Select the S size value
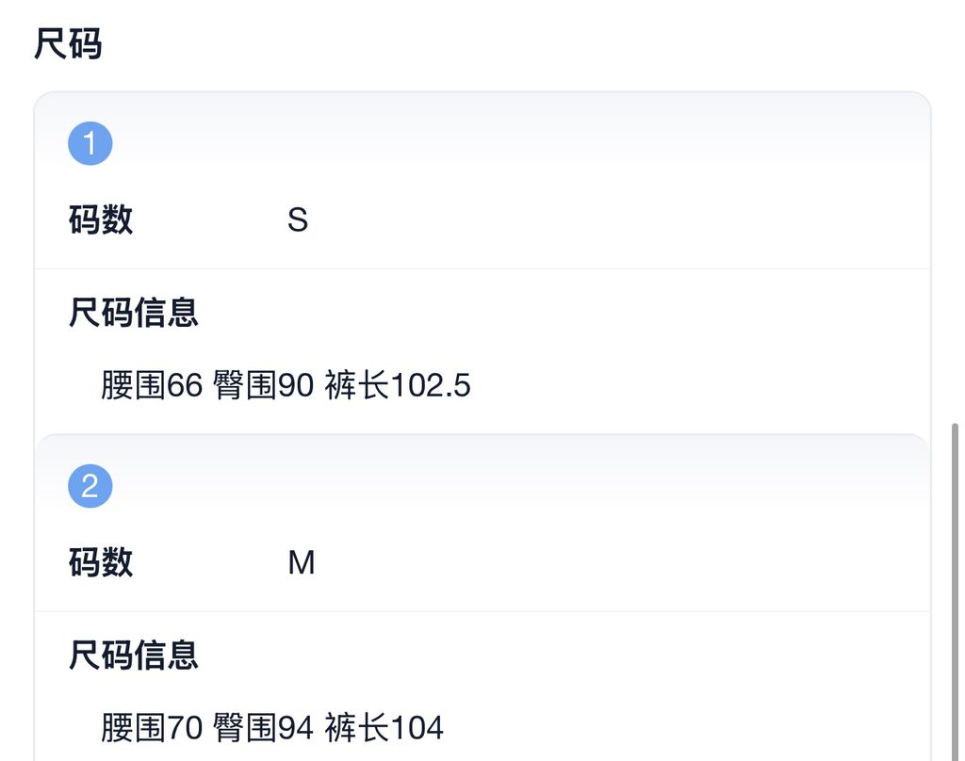965x761 pixels. [x=298, y=220]
